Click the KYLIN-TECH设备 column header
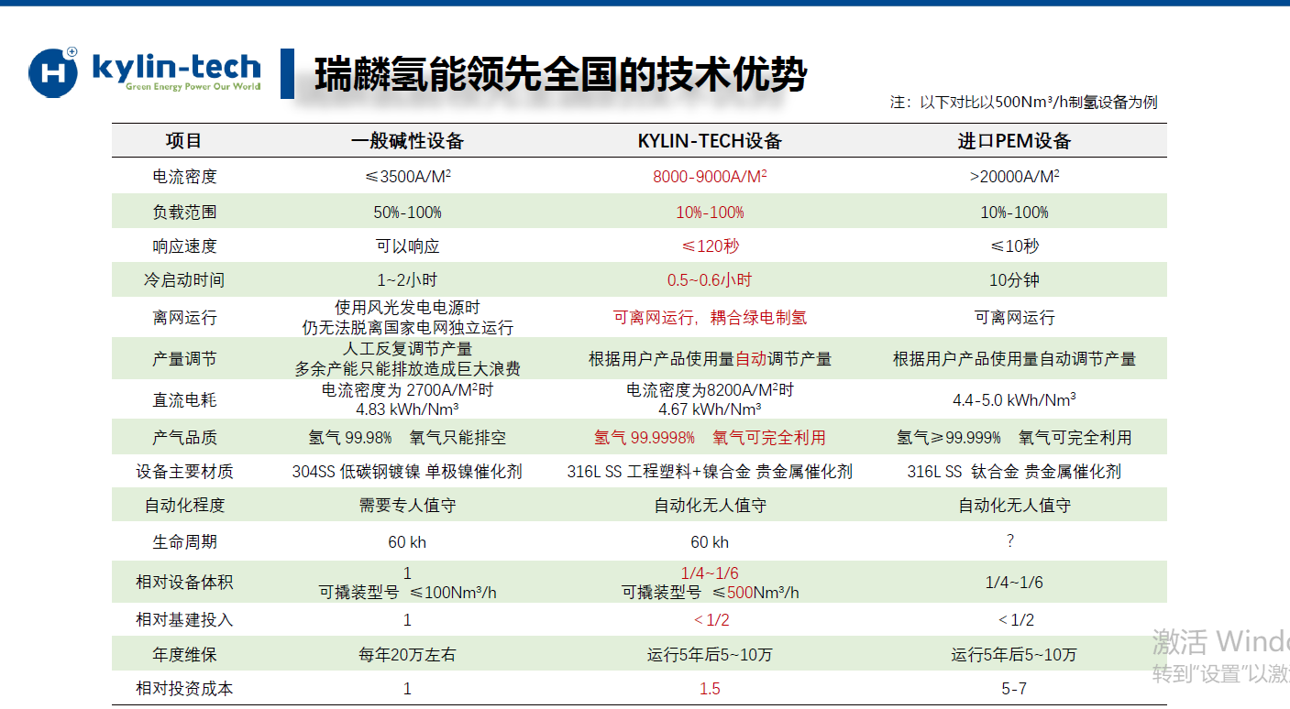 click(x=710, y=141)
